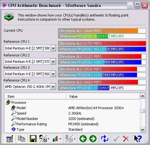This screenshot has height=145, width=150.
Task: Click the purple diamond title bar icon
Action: click(x=4, y=5)
